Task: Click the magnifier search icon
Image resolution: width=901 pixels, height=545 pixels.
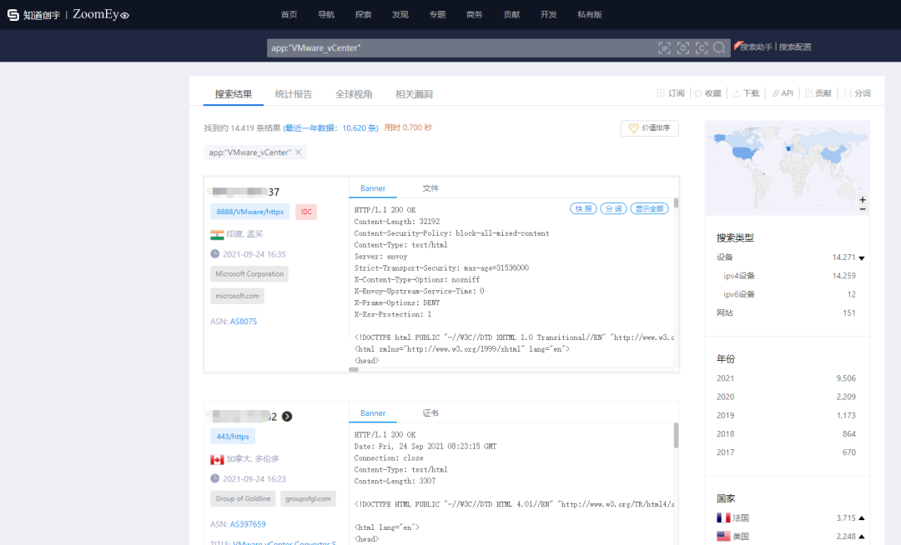Action: [x=719, y=48]
